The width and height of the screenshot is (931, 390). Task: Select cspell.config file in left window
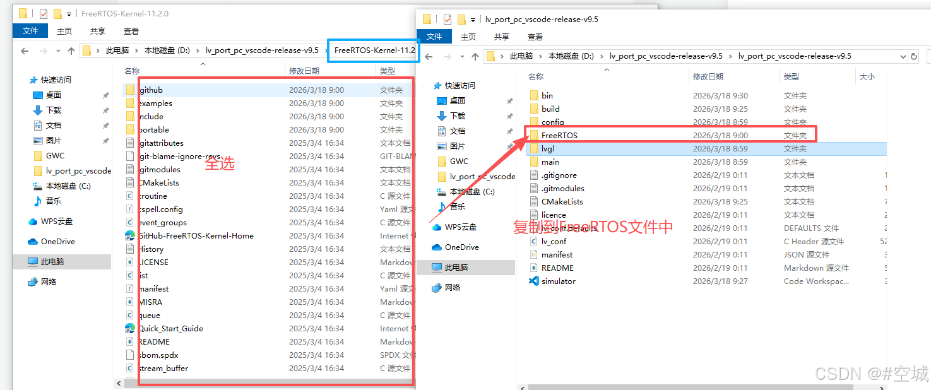[160, 210]
